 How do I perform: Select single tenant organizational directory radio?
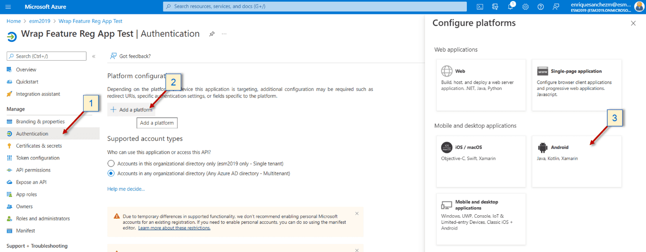point(111,164)
